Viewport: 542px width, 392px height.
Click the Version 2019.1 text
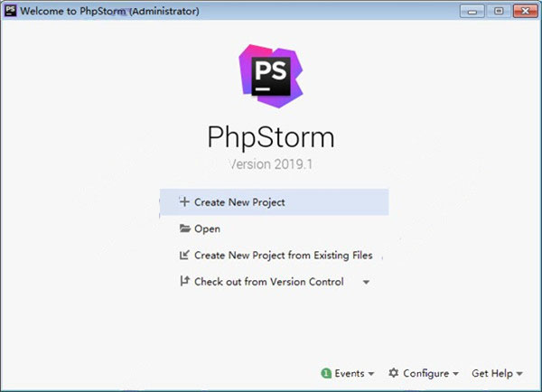pos(271,164)
